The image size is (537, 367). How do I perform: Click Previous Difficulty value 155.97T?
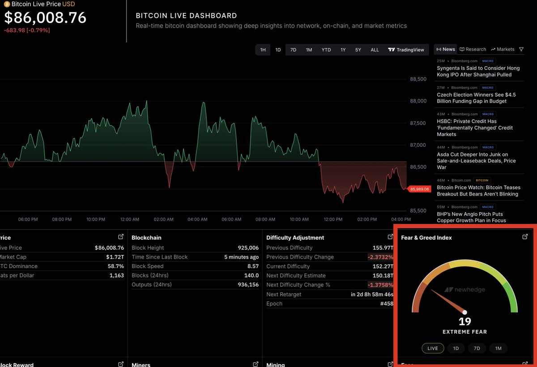click(x=383, y=248)
